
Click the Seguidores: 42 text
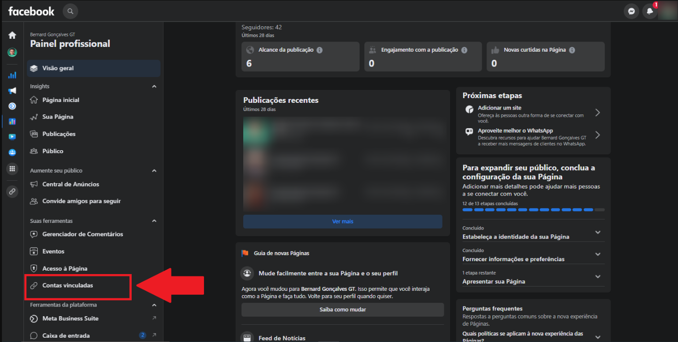coord(262,27)
